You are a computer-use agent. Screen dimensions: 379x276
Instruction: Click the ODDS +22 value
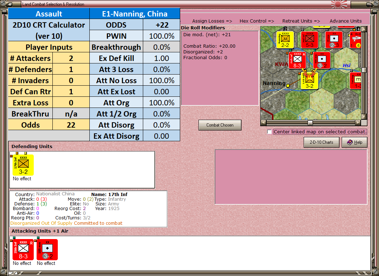coord(162,25)
